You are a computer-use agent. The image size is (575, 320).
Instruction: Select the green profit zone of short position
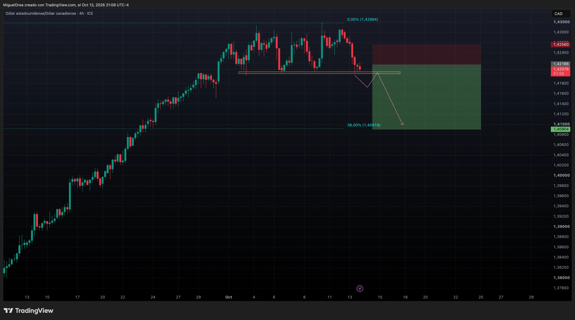[x=426, y=97]
